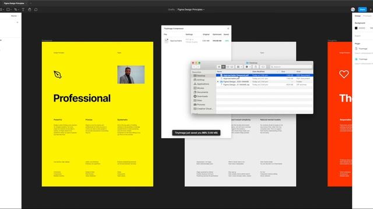Switch Finder to list view
This screenshot has width=373, height=209.
point(223,67)
